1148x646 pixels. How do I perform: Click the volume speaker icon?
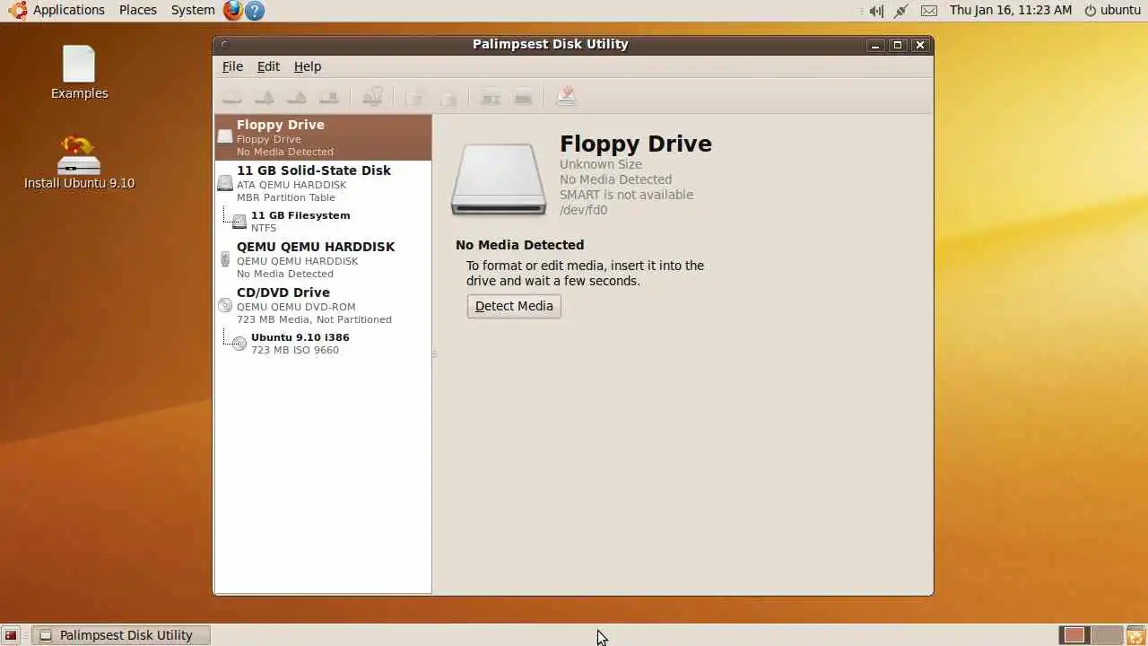pyautogui.click(x=876, y=11)
